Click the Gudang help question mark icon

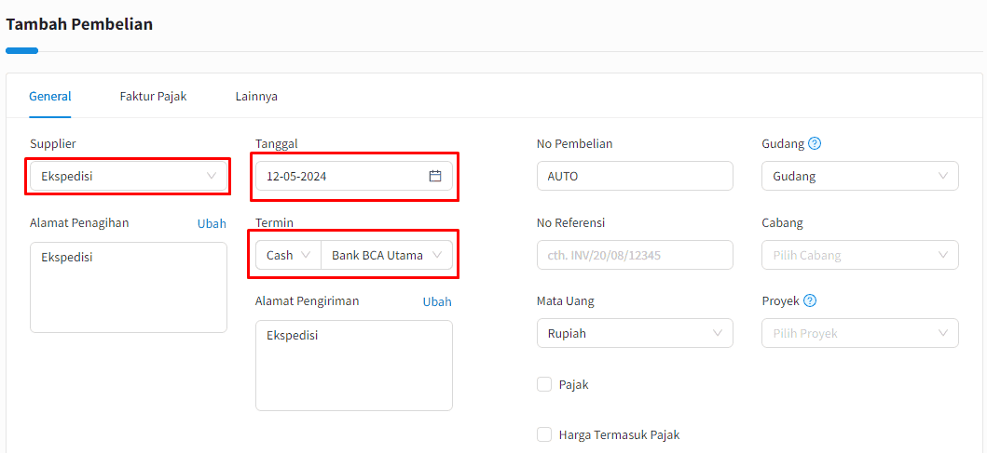pyautogui.click(x=815, y=144)
